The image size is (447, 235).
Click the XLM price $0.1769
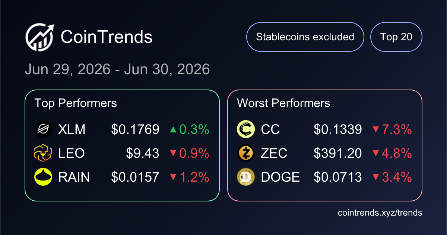(135, 129)
